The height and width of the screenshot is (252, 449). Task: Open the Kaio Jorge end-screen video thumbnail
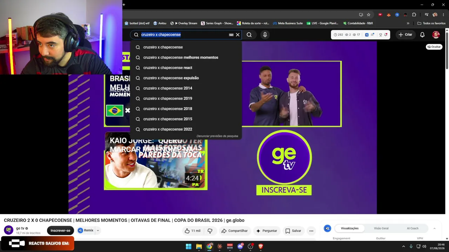pyautogui.click(x=156, y=161)
